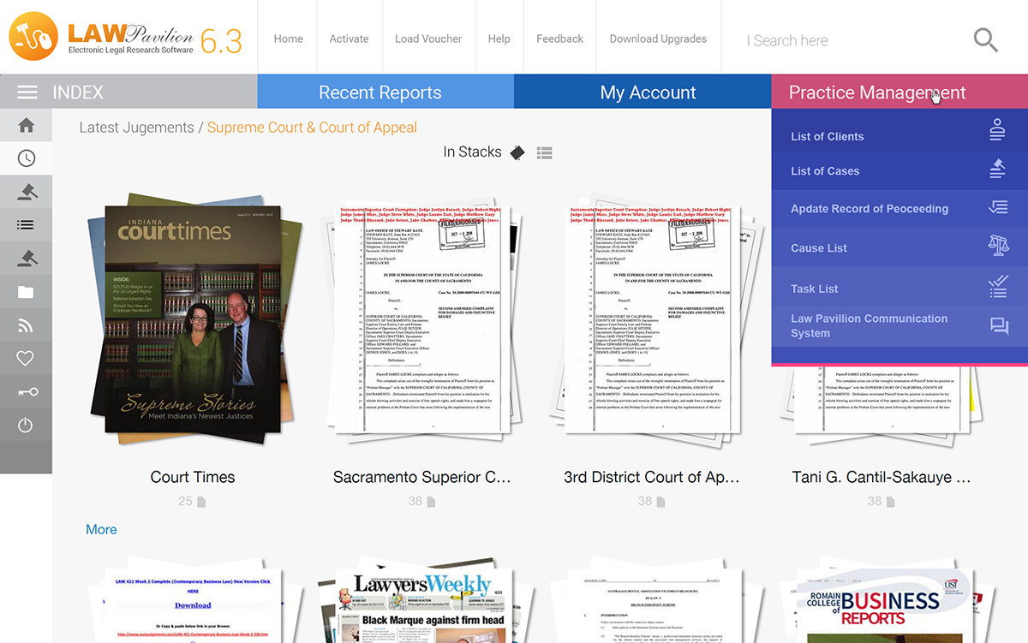1028x643 pixels.
Task: Click page icon under Court Times
Action: tap(202, 502)
